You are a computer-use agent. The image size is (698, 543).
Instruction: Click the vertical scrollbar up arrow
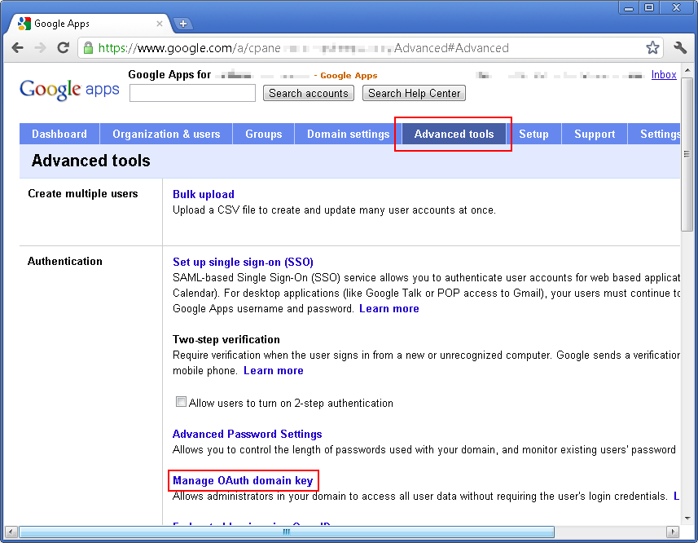[687, 70]
